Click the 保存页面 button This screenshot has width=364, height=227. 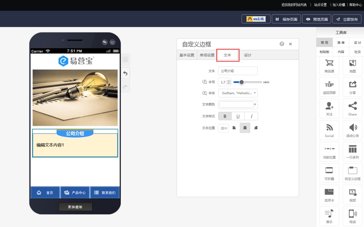click(x=286, y=19)
